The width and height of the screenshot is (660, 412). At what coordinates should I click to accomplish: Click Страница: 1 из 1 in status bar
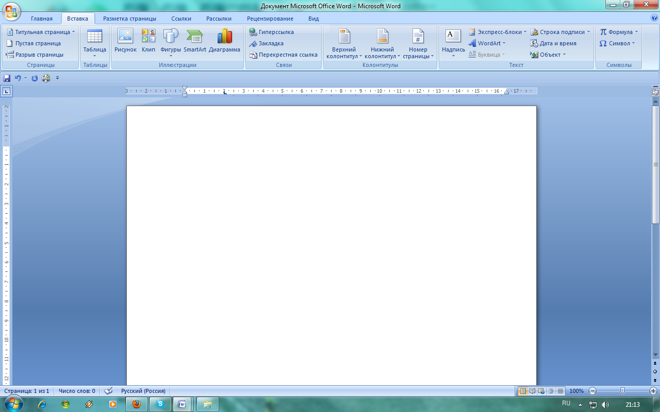point(27,391)
